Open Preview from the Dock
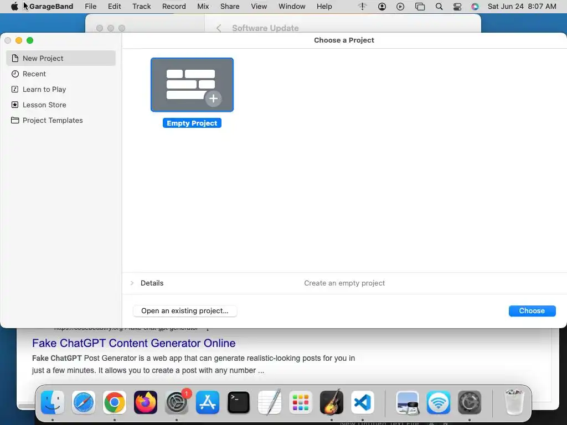 coord(408,402)
